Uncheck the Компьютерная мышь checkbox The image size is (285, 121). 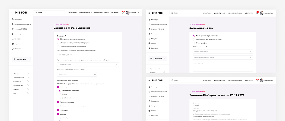[x=58, y=102]
